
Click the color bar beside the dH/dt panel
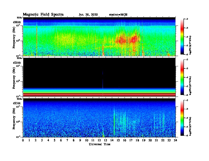point(182,37)
